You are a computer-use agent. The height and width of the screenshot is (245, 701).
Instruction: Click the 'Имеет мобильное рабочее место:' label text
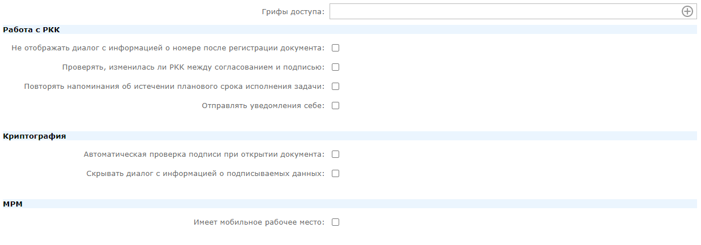click(259, 222)
